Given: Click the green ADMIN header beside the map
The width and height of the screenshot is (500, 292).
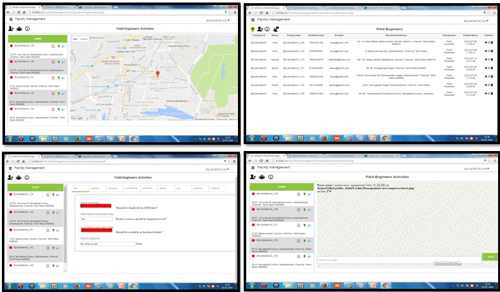Looking at the screenshot, I should (x=37, y=39).
